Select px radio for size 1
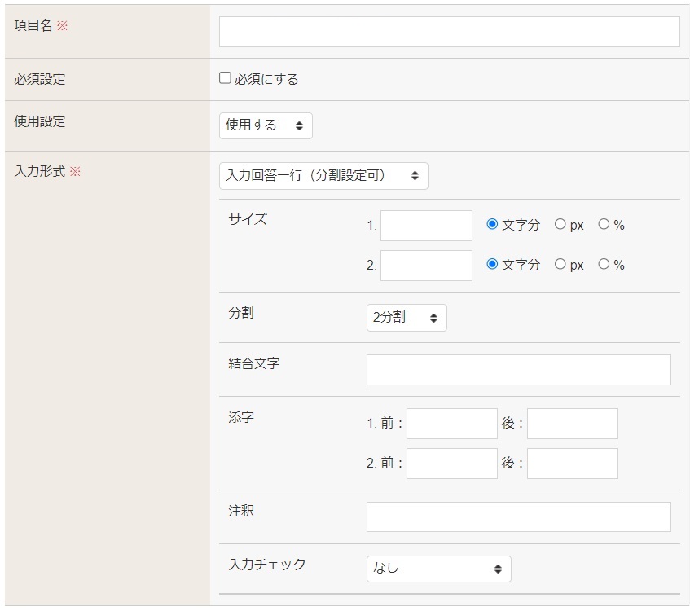Screen dimensions: 690x611 [x=560, y=225]
